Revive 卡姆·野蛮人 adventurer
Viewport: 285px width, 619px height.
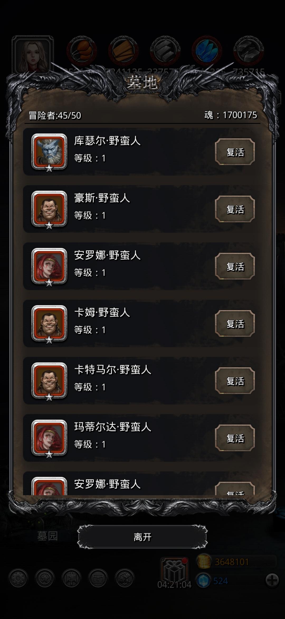(x=235, y=324)
